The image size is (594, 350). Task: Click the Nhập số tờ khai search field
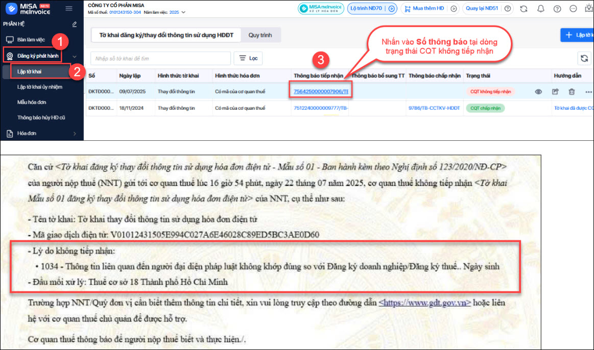coord(159,59)
